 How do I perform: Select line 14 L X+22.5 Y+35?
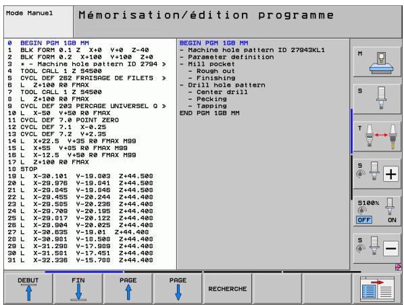(x=72, y=141)
